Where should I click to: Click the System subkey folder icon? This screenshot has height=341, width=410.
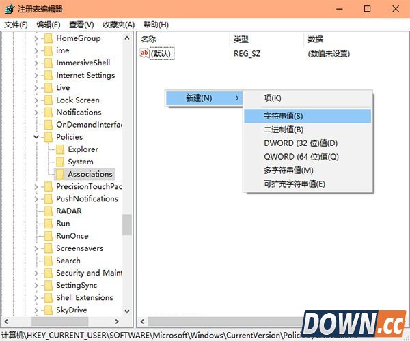click(60, 162)
